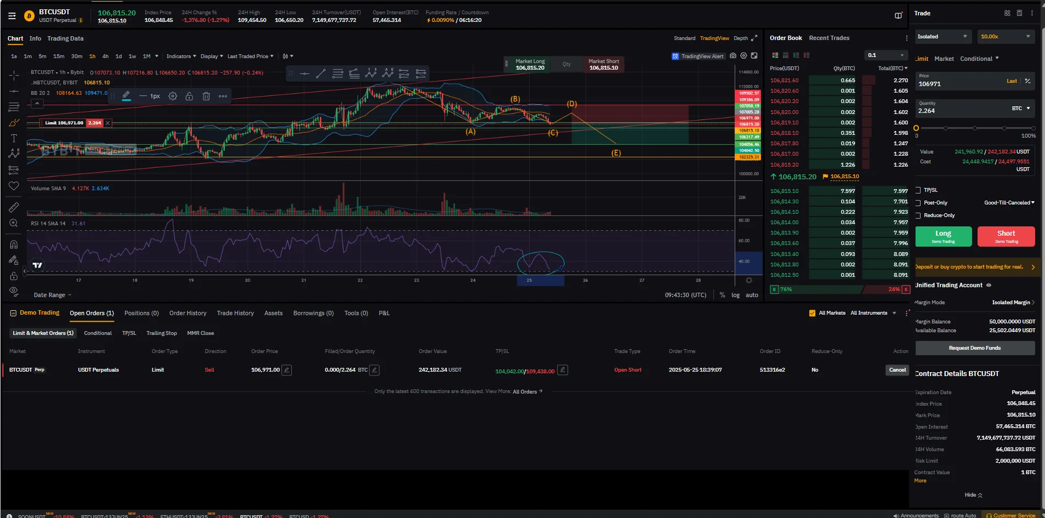This screenshot has width=1045, height=518.
Task: Switch to the Recent Trades tab
Action: (x=829, y=38)
